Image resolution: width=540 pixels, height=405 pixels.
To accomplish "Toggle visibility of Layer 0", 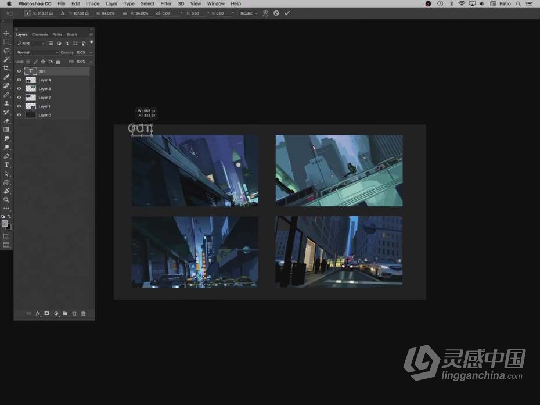I will click(x=19, y=115).
